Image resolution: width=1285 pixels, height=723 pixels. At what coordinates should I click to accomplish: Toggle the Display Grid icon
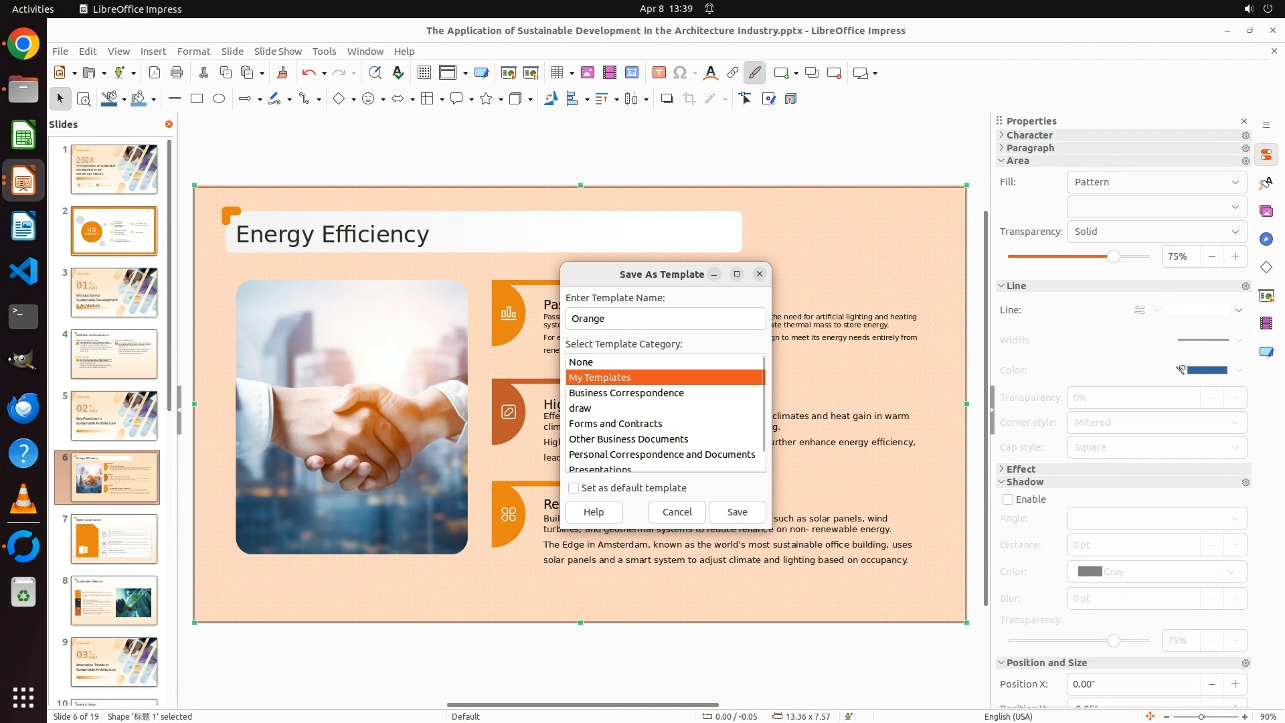coord(424,73)
